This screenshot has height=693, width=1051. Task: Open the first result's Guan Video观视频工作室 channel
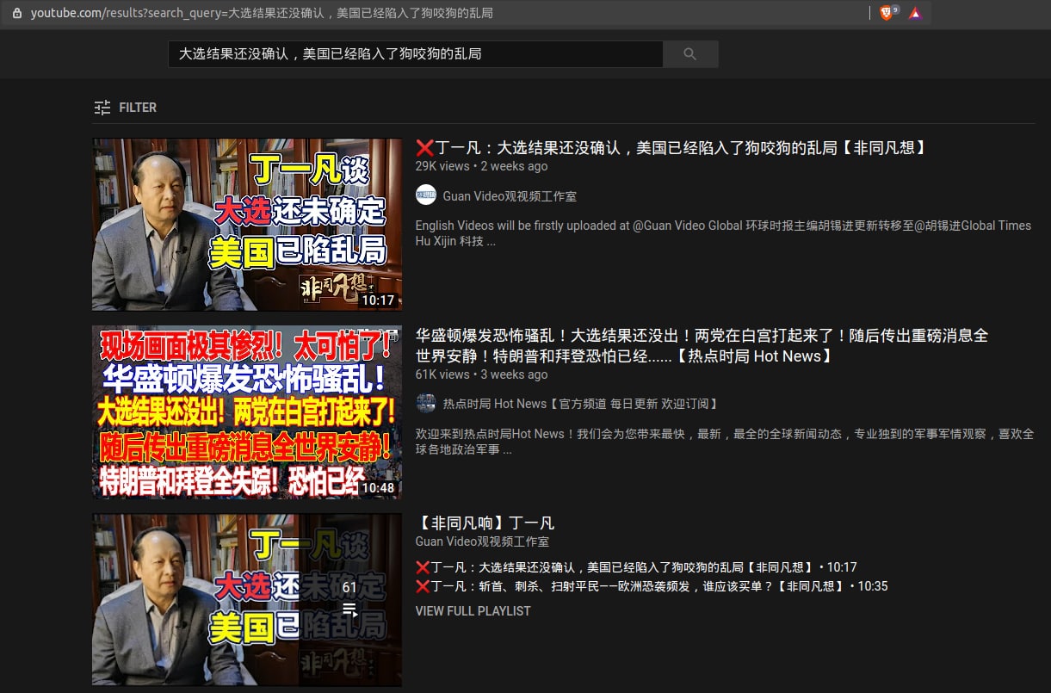(510, 195)
